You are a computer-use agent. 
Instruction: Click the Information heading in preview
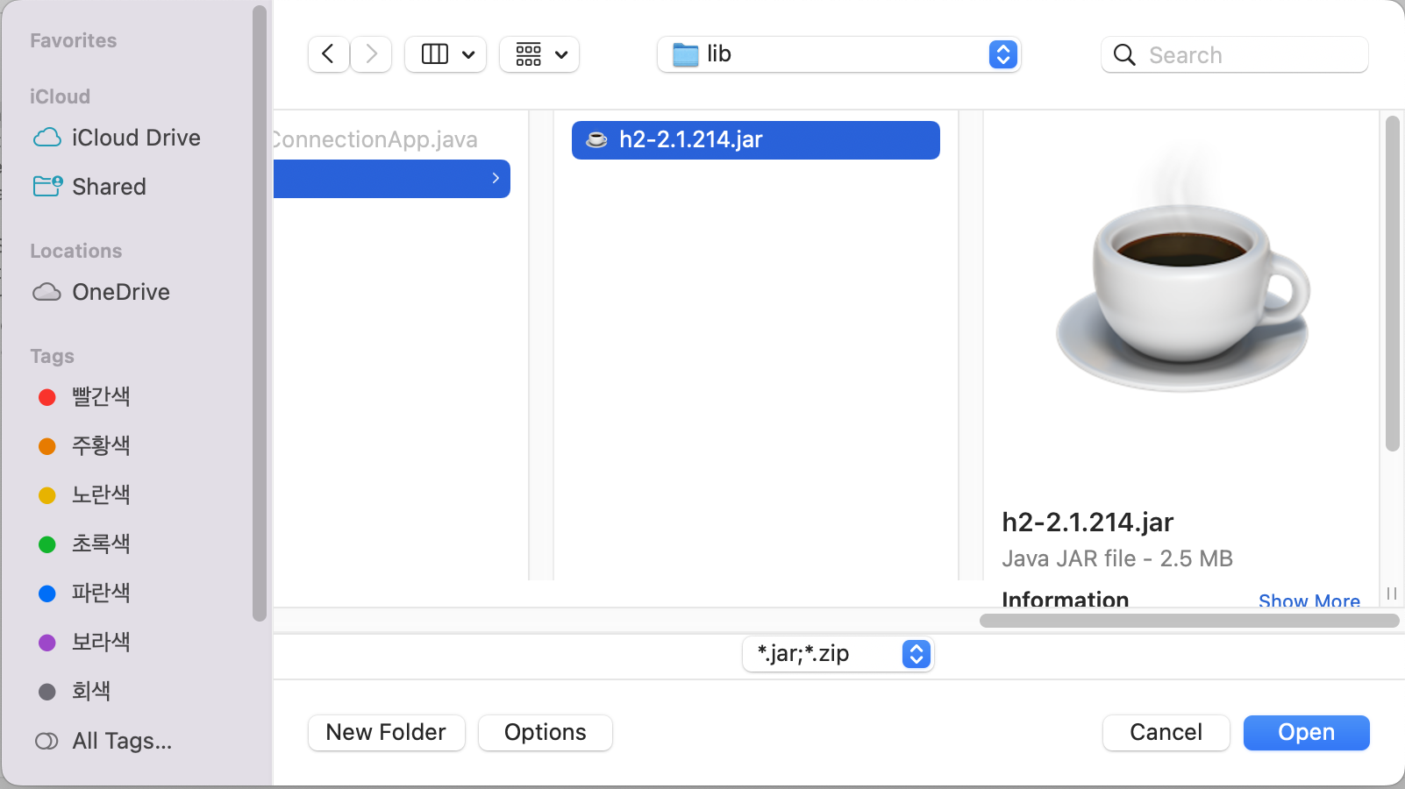tap(1066, 600)
